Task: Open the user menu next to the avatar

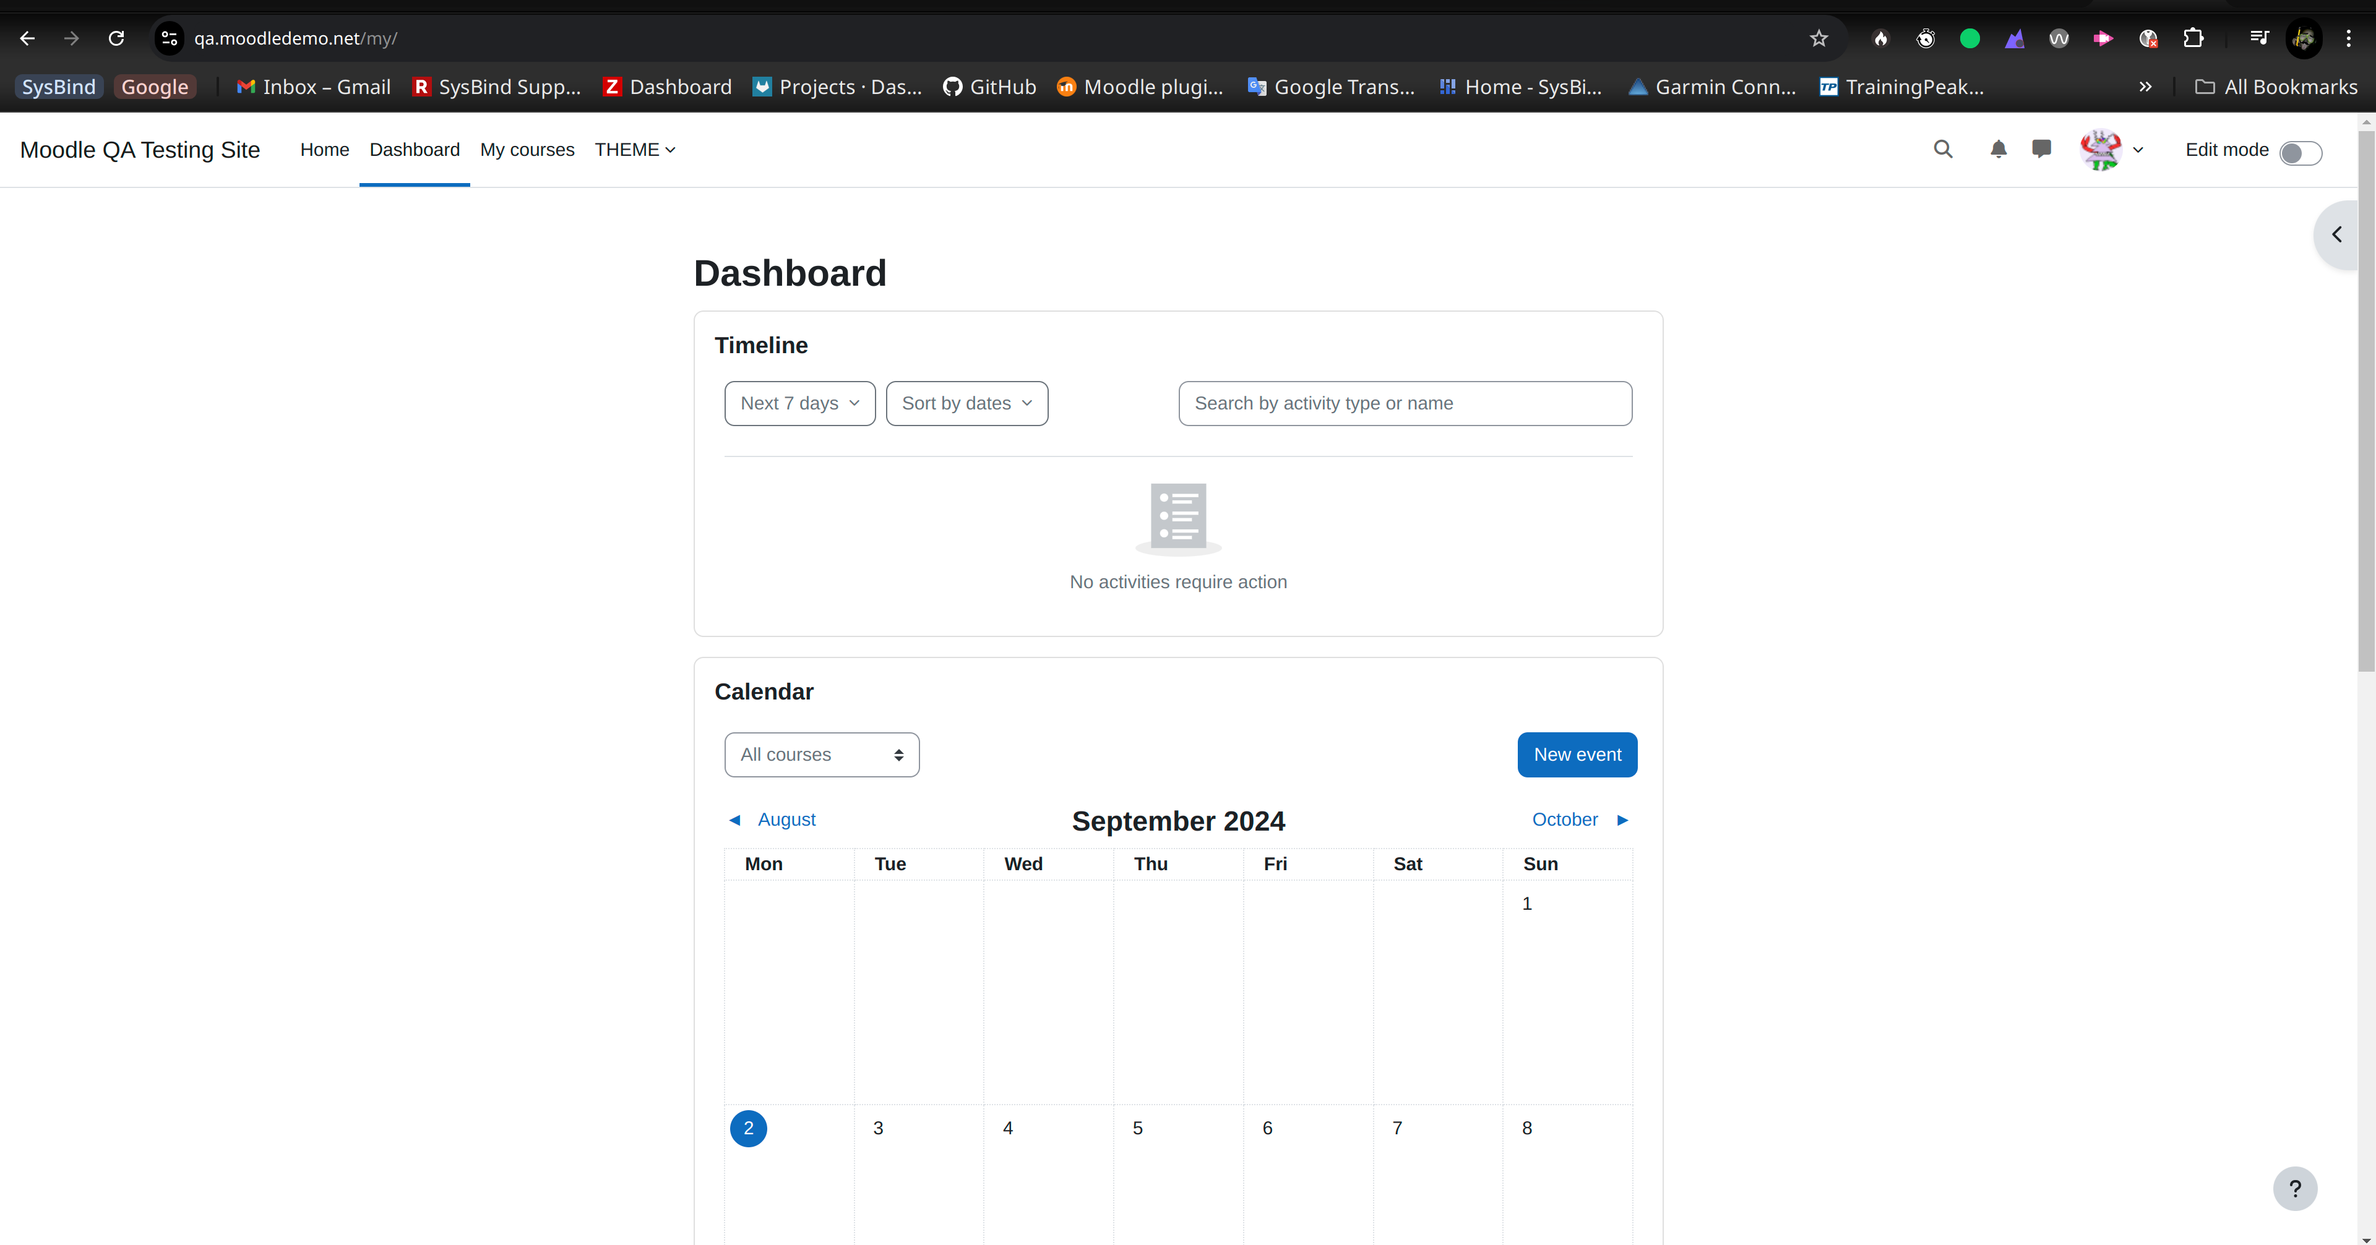Action: (x=2138, y=150)
